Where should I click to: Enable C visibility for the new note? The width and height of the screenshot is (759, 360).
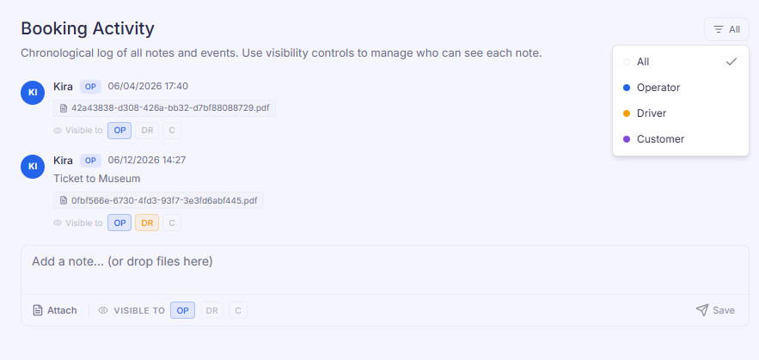point(238,310)
